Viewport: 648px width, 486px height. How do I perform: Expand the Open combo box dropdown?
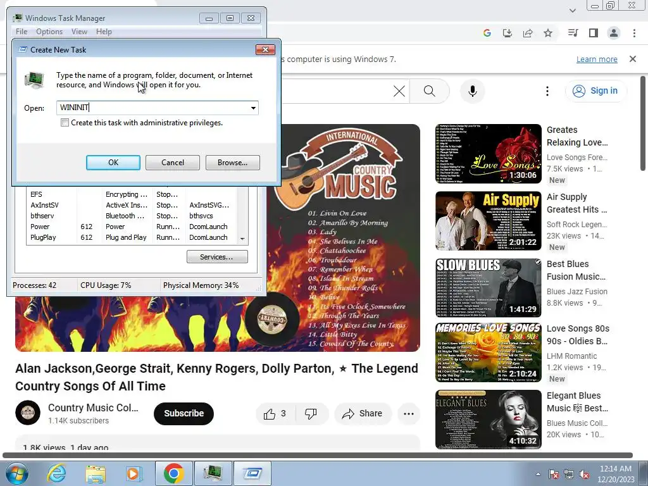(253, 108)
